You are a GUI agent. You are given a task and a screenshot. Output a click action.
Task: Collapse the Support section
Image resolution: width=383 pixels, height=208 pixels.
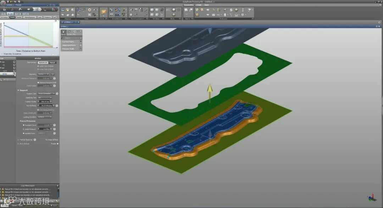click(18, 90)
